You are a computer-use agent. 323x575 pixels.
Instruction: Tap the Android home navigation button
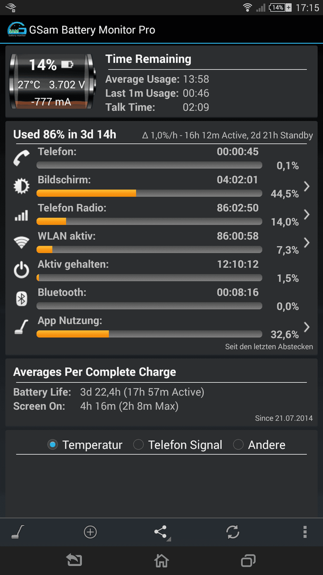click(x=161, y=560)
